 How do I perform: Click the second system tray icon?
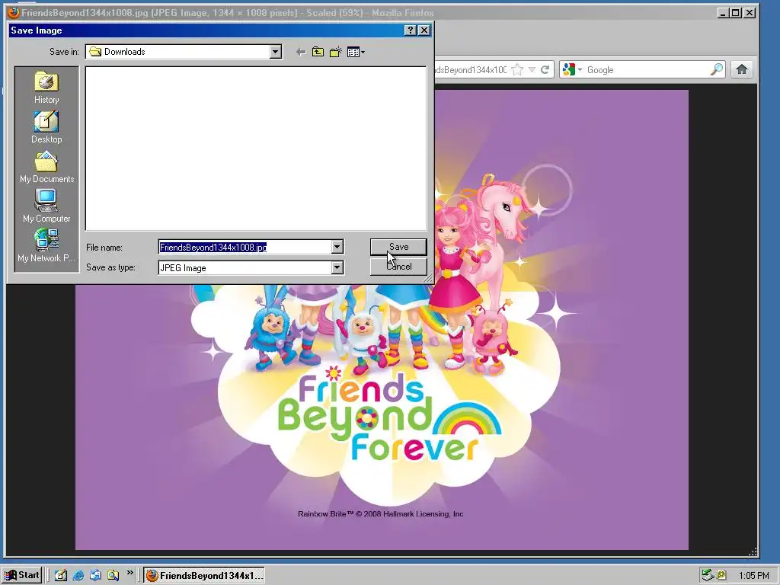721,576
